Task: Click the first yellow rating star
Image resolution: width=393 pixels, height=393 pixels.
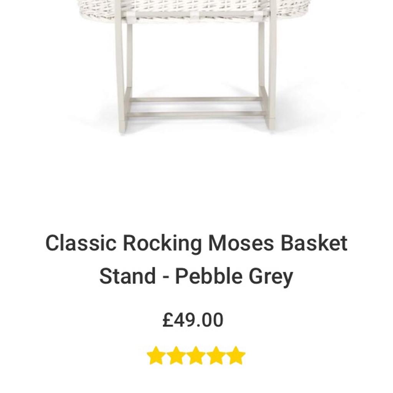Action: pyautogui.click(x=155, y=355)
